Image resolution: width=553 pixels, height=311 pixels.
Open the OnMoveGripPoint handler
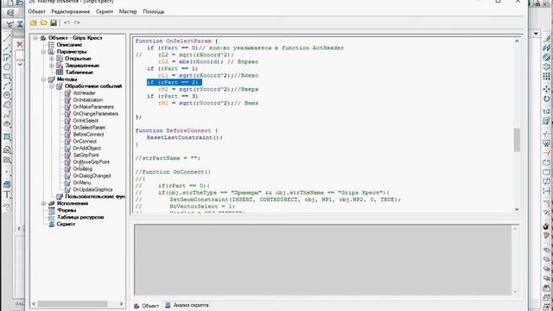coord(91,162)
